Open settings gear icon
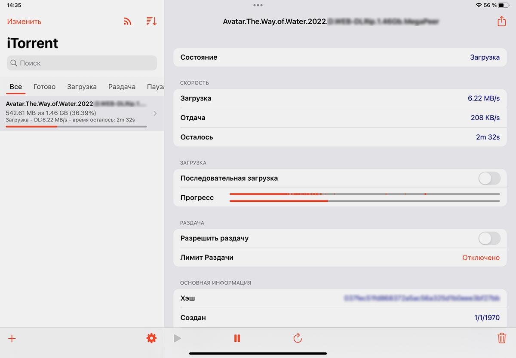516x358 pixels. (151, 339)
